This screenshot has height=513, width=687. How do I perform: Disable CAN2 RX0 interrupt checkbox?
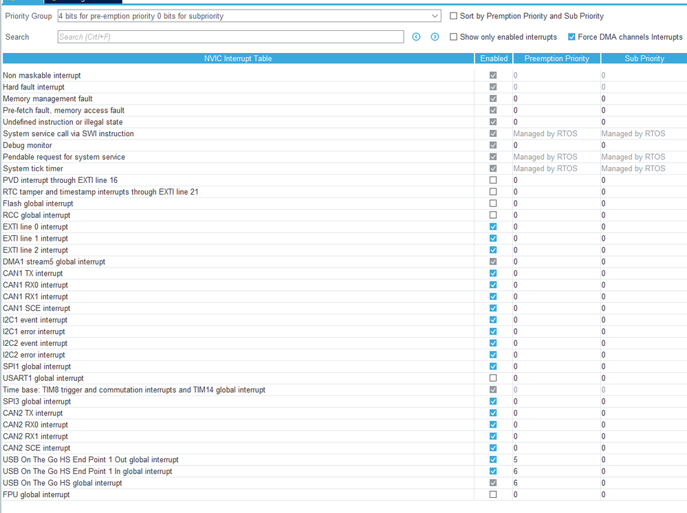click(x=493, y=424)
